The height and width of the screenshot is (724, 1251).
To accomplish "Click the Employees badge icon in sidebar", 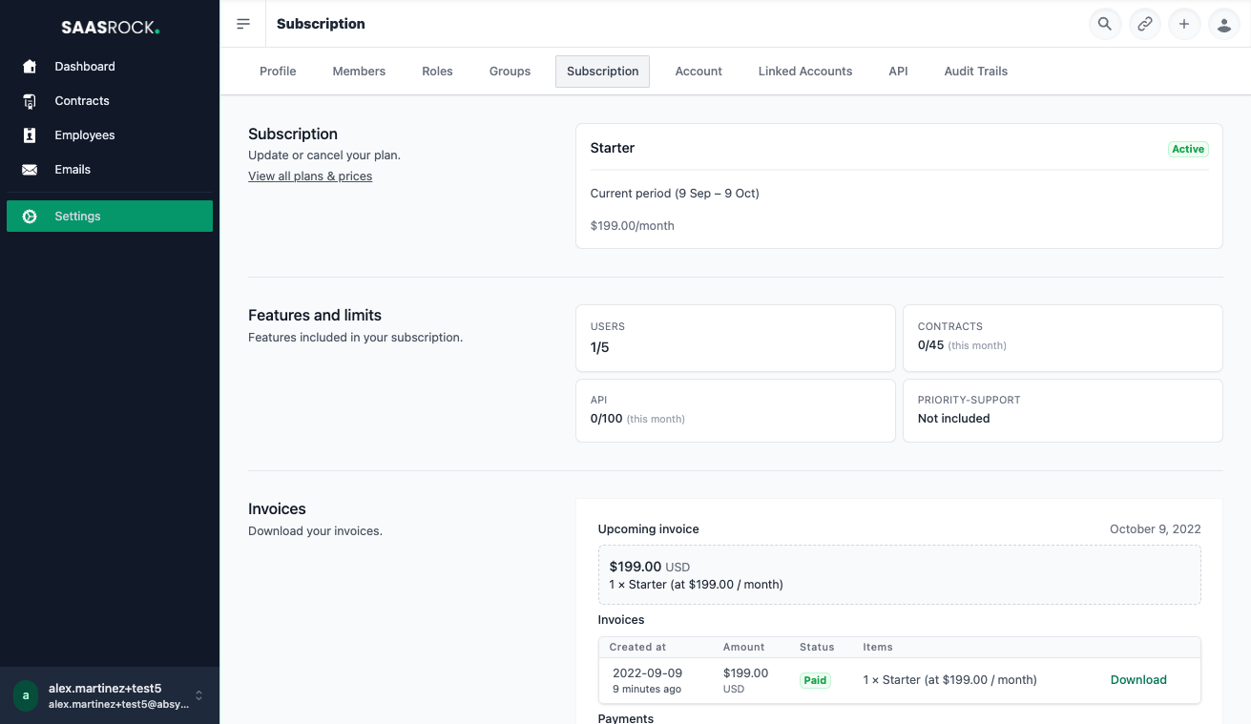I will (x=30, y=135).
